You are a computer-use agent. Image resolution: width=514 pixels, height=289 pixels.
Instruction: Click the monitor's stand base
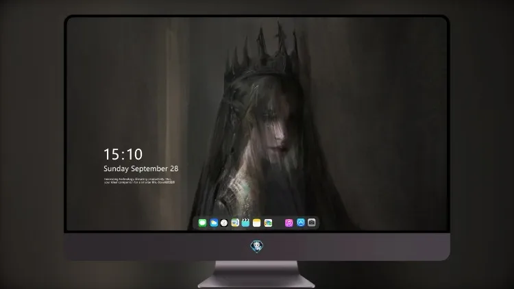tap(256, 281)
